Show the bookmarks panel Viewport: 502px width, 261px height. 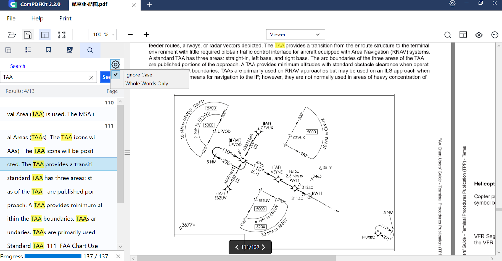coord(48,50)
